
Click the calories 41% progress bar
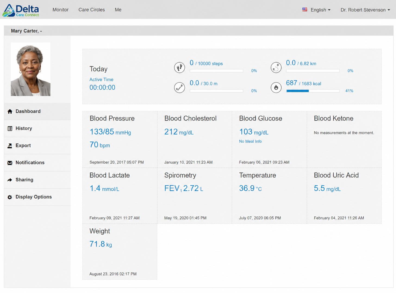pyautogui.click(x=313, y=91)
